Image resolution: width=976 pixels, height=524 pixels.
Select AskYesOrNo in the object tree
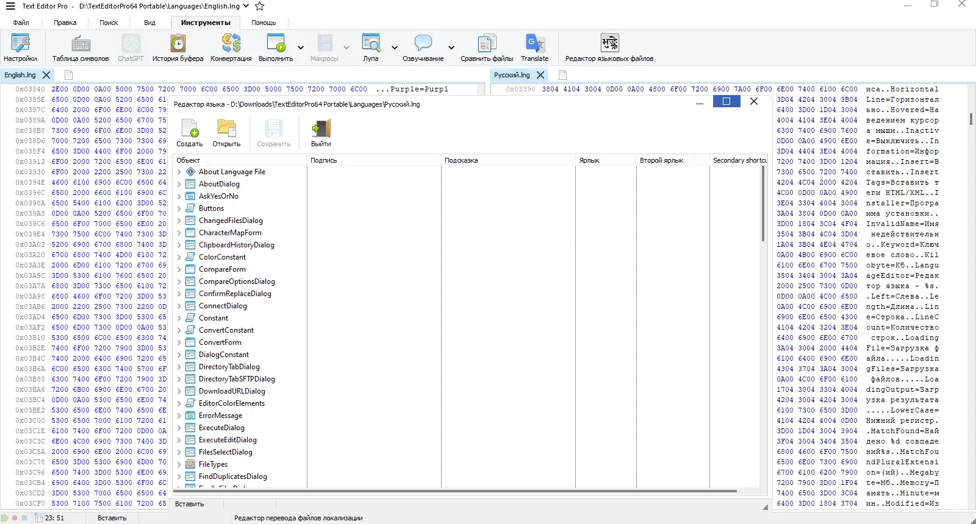(x=218, y=196)
